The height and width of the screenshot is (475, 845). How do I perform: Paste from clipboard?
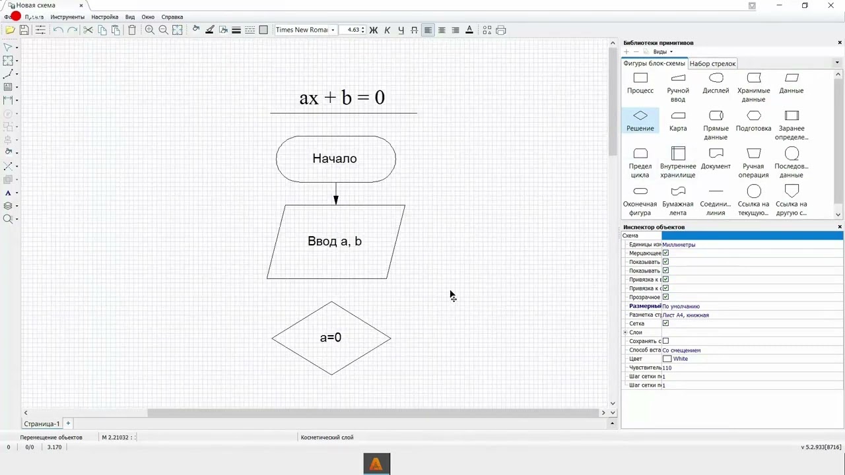point(116,30)
